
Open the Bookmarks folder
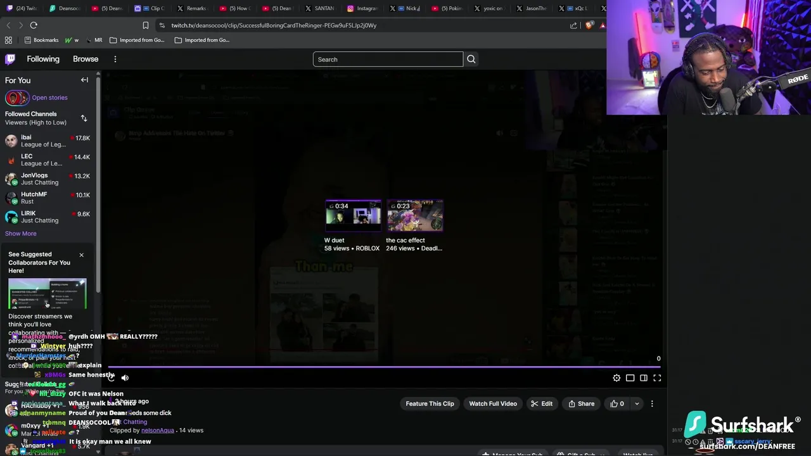[41, 40]
